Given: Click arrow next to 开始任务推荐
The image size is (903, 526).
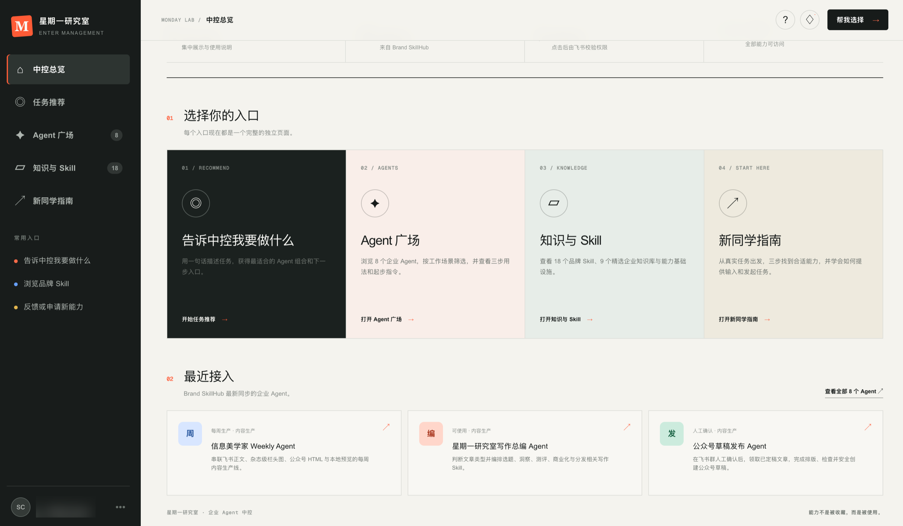Looking at the screenshot, I should coord(225,319).
